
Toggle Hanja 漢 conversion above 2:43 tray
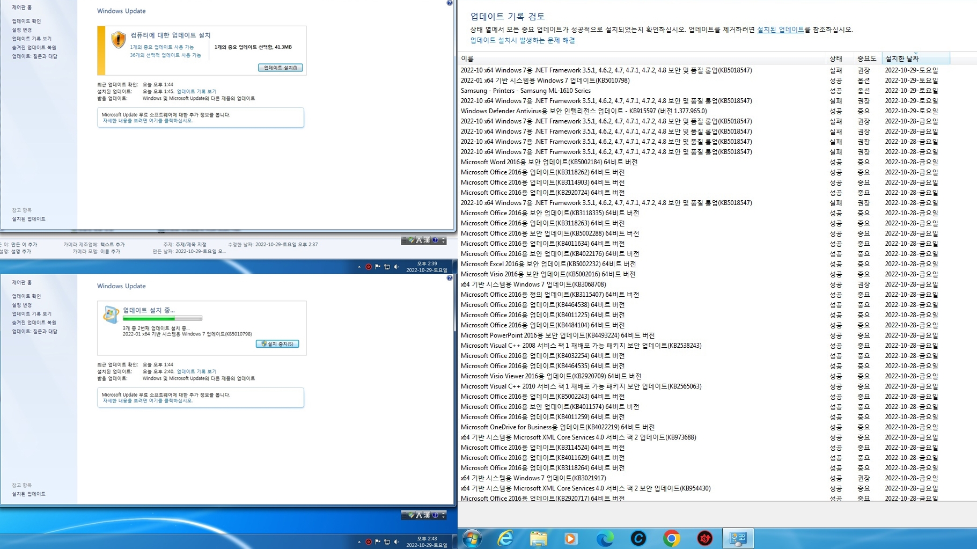[x=427, y=515]
